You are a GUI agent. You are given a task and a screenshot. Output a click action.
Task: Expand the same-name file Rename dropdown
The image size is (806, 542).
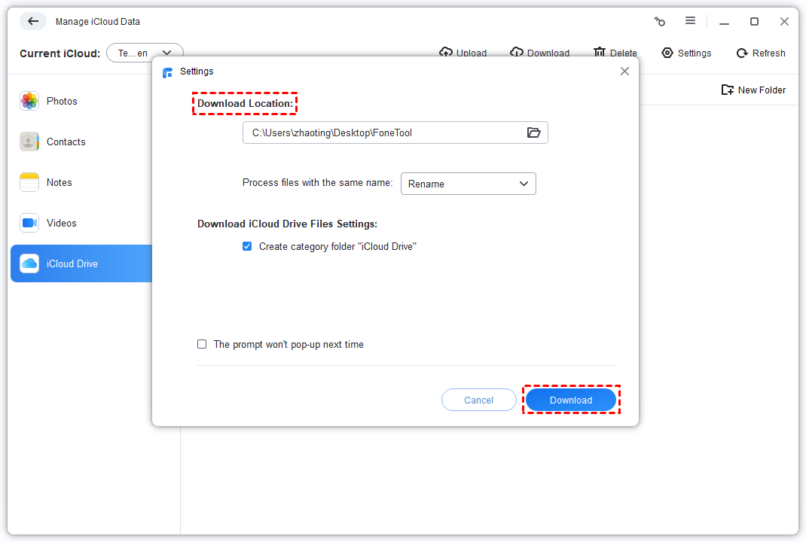pos(468,184)
